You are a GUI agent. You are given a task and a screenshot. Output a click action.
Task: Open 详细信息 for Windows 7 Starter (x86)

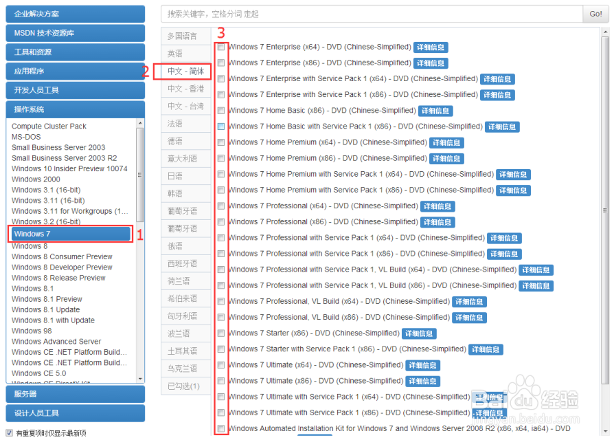click(419, 333)
